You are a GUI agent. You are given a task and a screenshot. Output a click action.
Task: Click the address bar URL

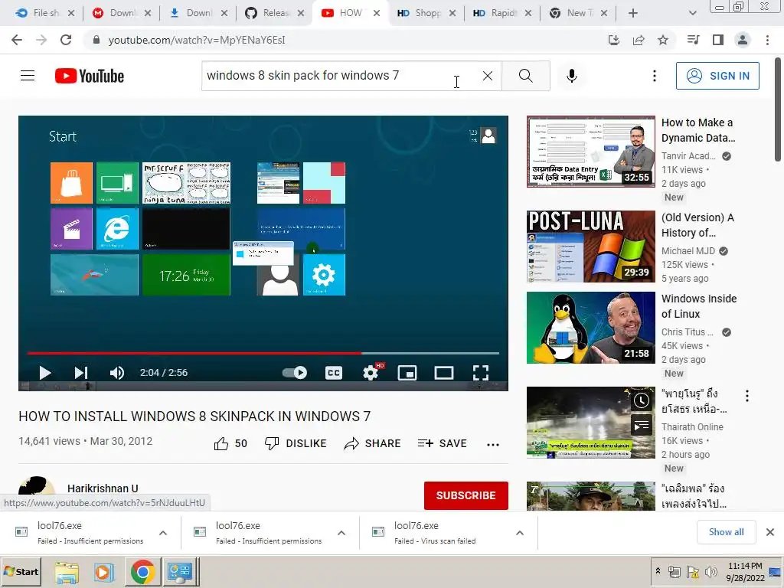click(197, 40)
